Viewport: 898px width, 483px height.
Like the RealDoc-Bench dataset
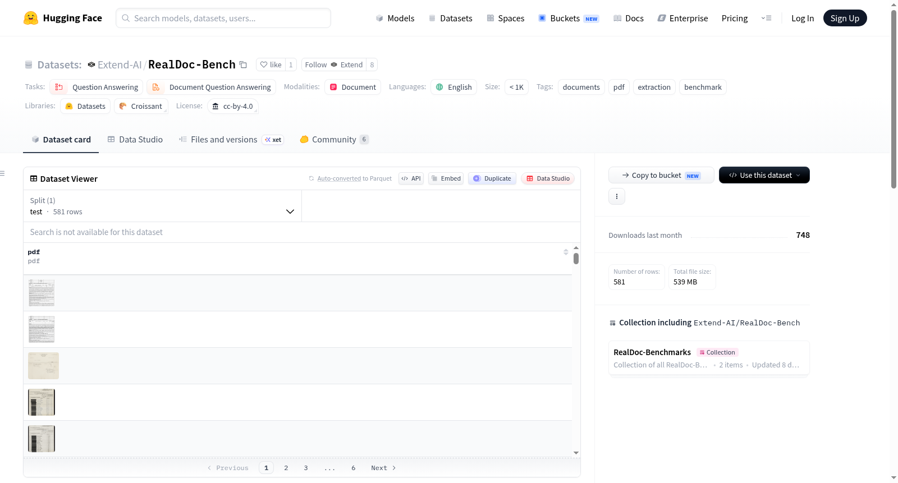click(x=271, y=65)
